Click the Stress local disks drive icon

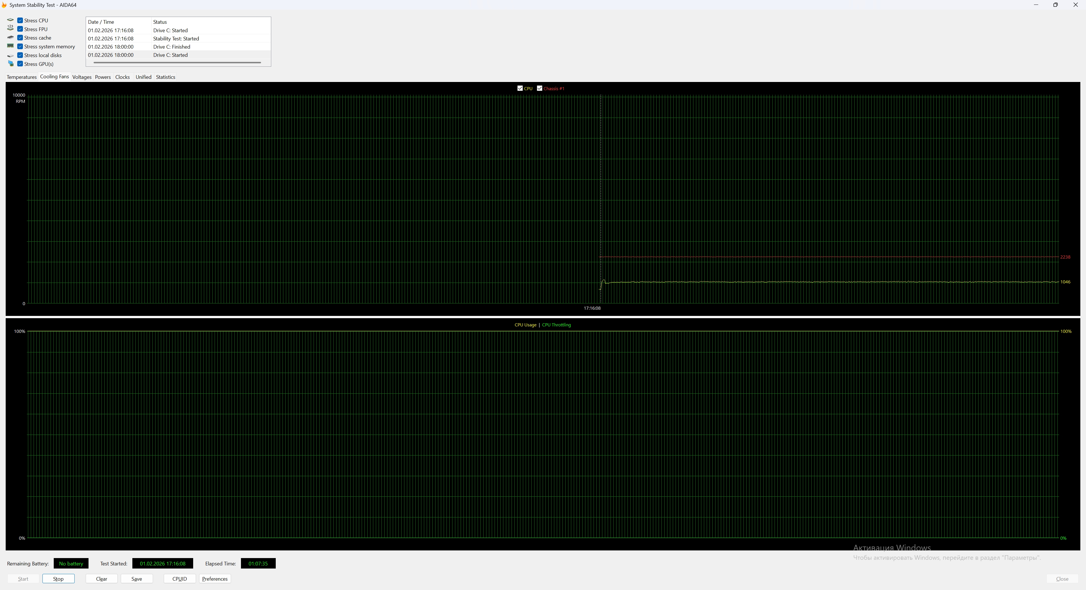click(10, 56)
